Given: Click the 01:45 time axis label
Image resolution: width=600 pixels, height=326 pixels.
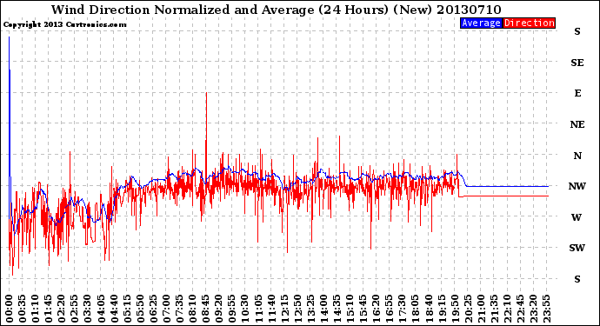Looking at the screenshot, I should point(49,309).
